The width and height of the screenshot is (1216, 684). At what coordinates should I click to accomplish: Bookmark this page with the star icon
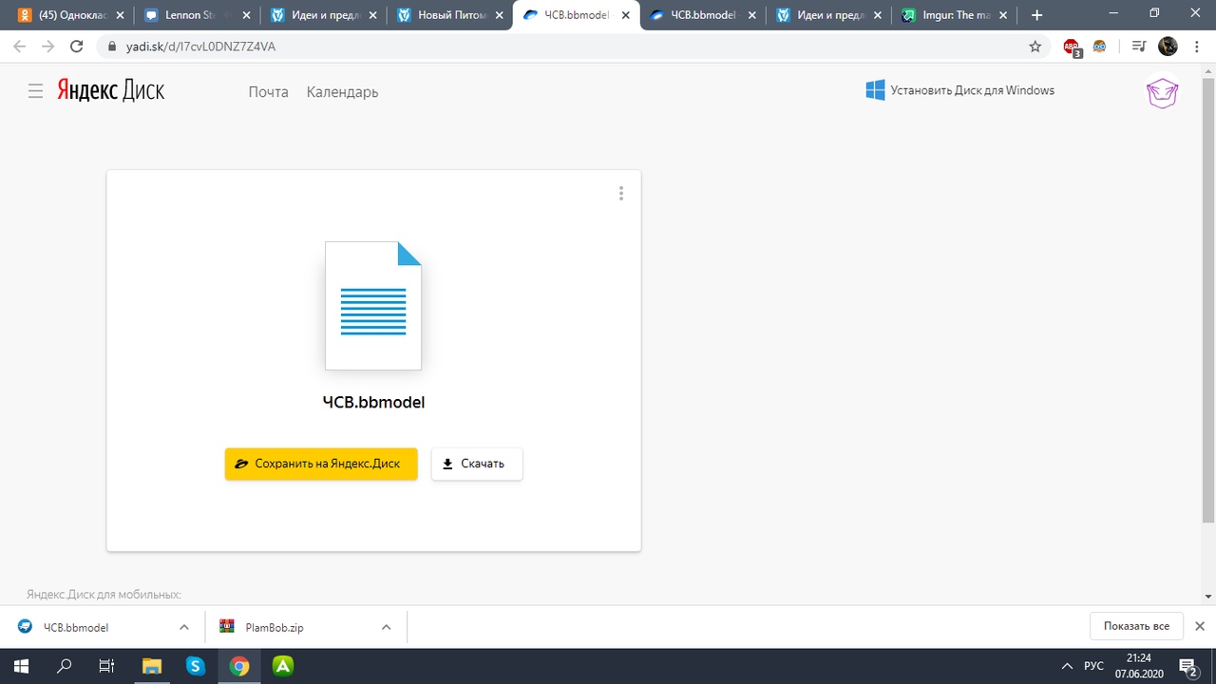1035,46
